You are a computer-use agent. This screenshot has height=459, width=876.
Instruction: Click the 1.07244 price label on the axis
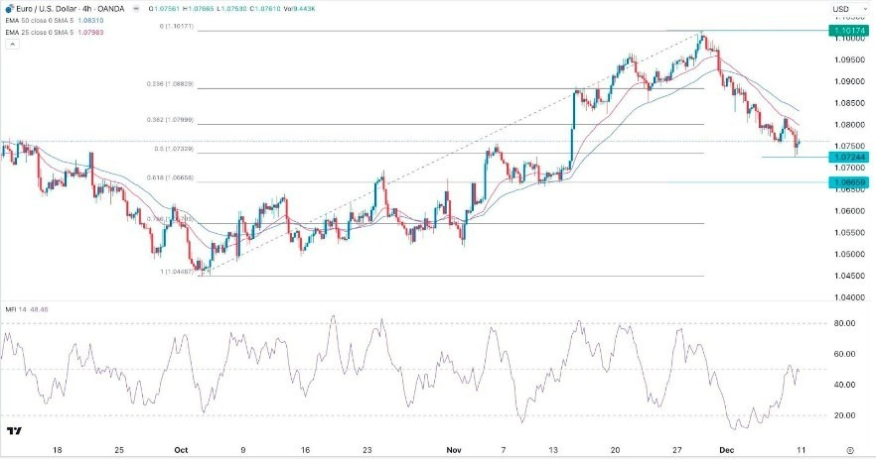tap(848, 158)
